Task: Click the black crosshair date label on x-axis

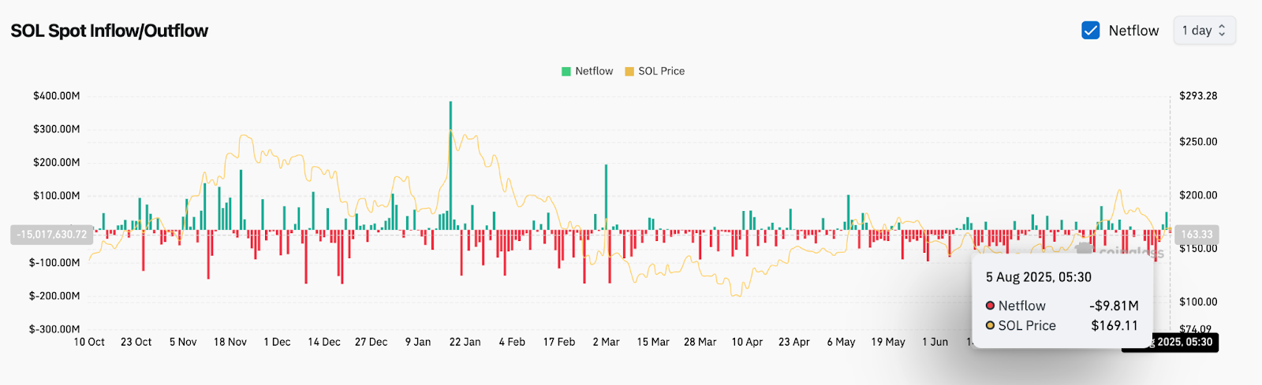Action: pos(1183,342)
